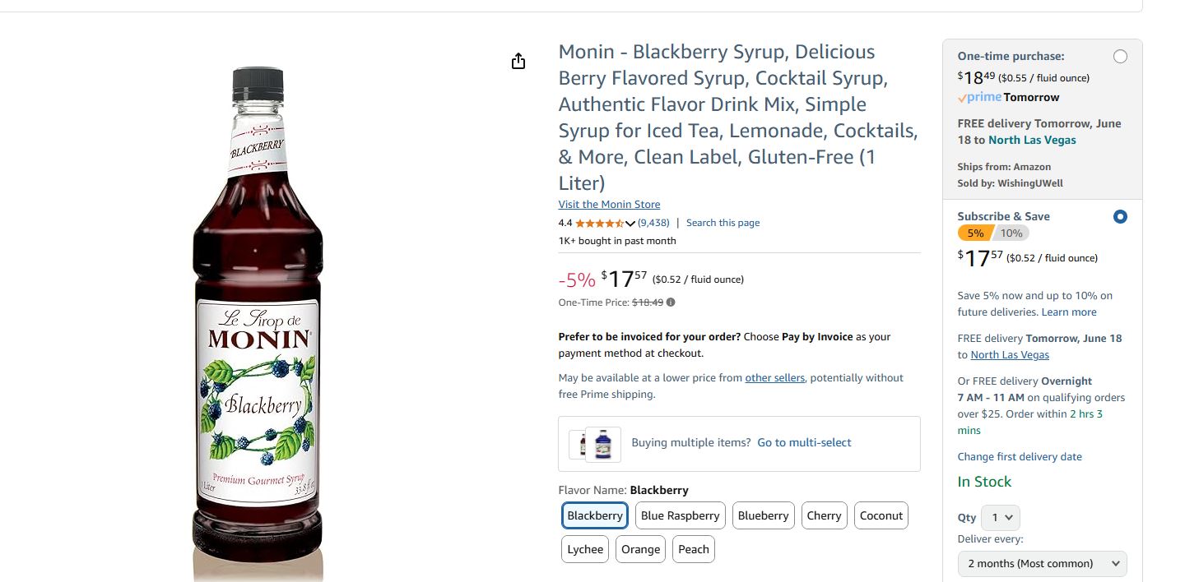1185x582 pixels.
Task: Click the share icon above the title
Action: coord(518,61)
